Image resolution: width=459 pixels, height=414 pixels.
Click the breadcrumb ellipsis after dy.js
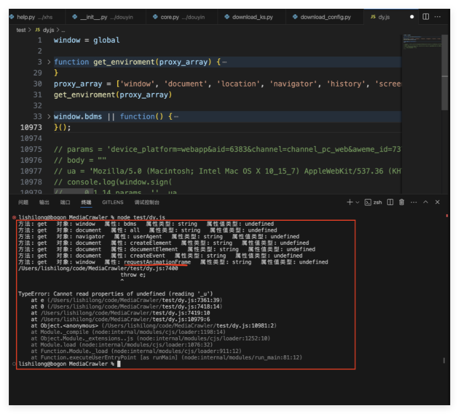[63, 30]
